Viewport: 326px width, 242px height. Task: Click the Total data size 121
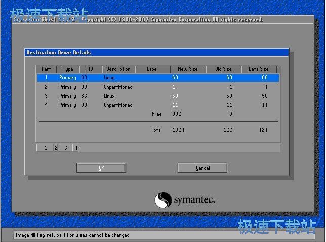(263, 130)
